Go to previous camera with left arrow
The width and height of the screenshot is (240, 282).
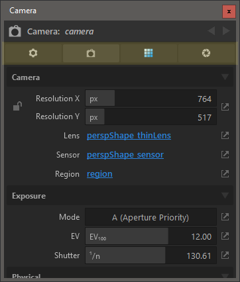pos(211,31)
